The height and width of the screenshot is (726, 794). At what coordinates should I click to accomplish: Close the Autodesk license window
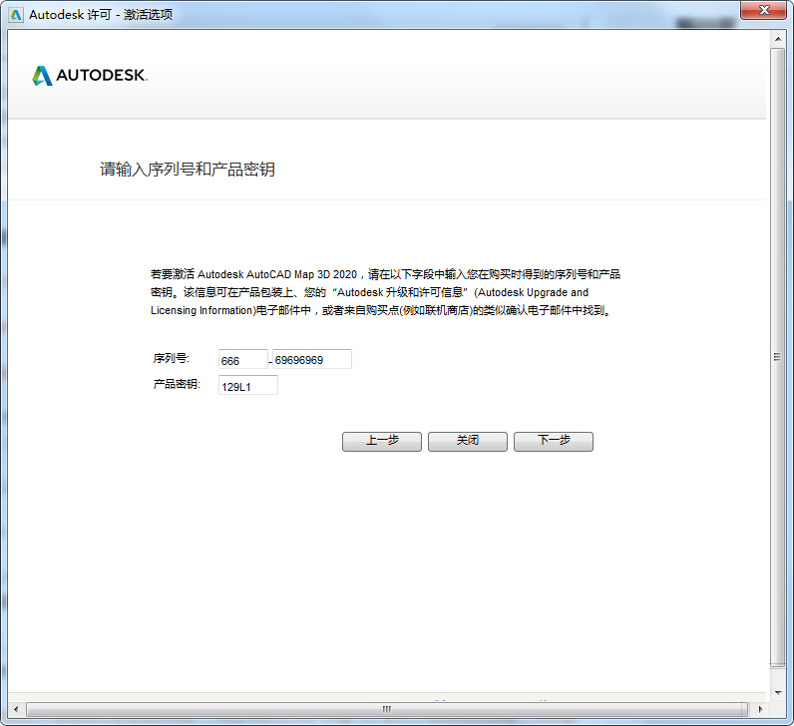click(x=764, y=10)
